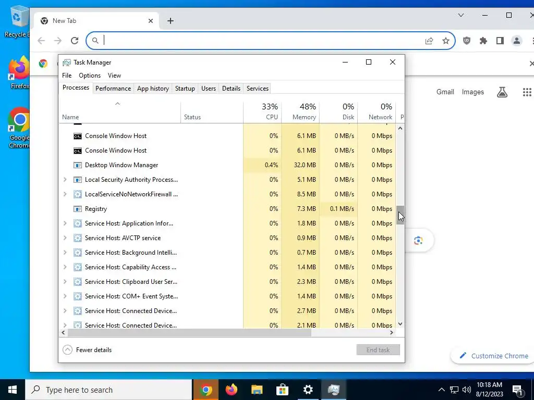Open the Options menu in Task Manager
534x400 pixels.
point(90,76)
